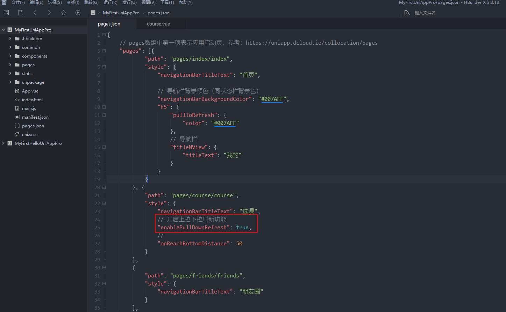Screen dimensions: 506x312
Task: Click the manifest.json file icon
Action: (x=17, y=117)
